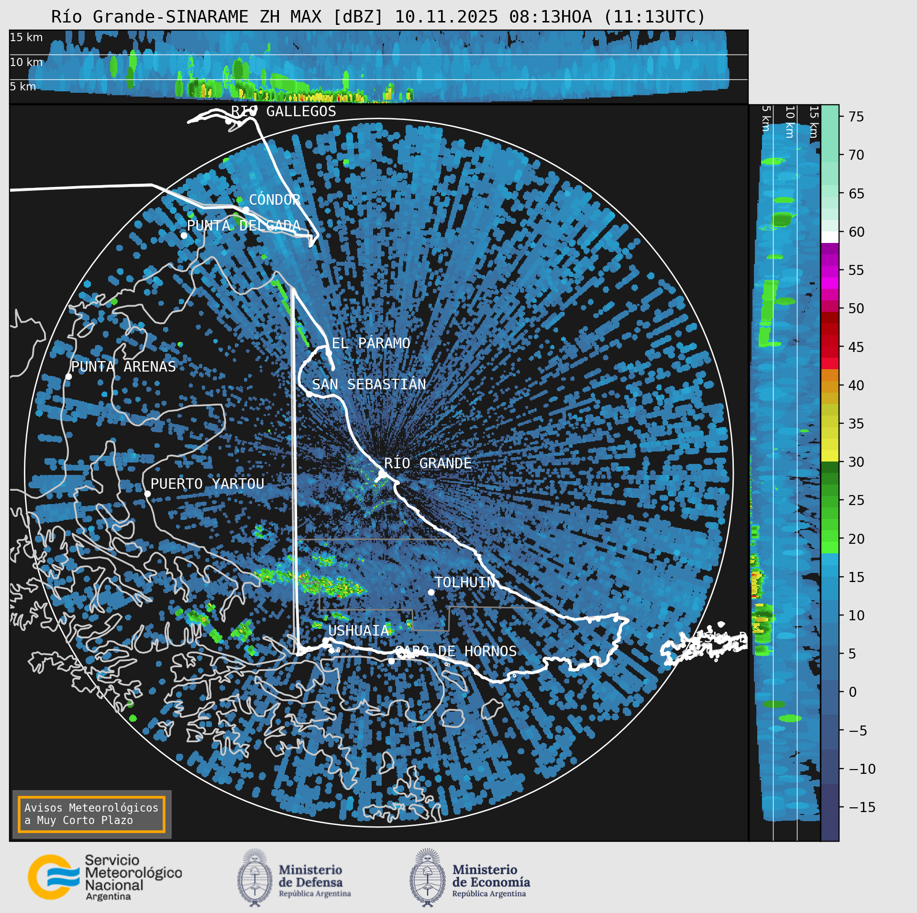This screenshot has width=917, height=913.
Task: Click the Puerto Yartou location dot
Action: point(147,494)
